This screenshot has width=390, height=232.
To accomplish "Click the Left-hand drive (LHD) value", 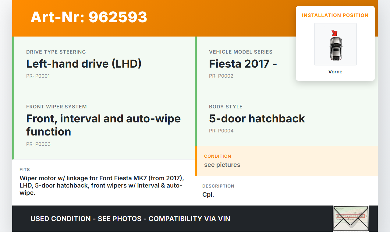I will (84, 64).
